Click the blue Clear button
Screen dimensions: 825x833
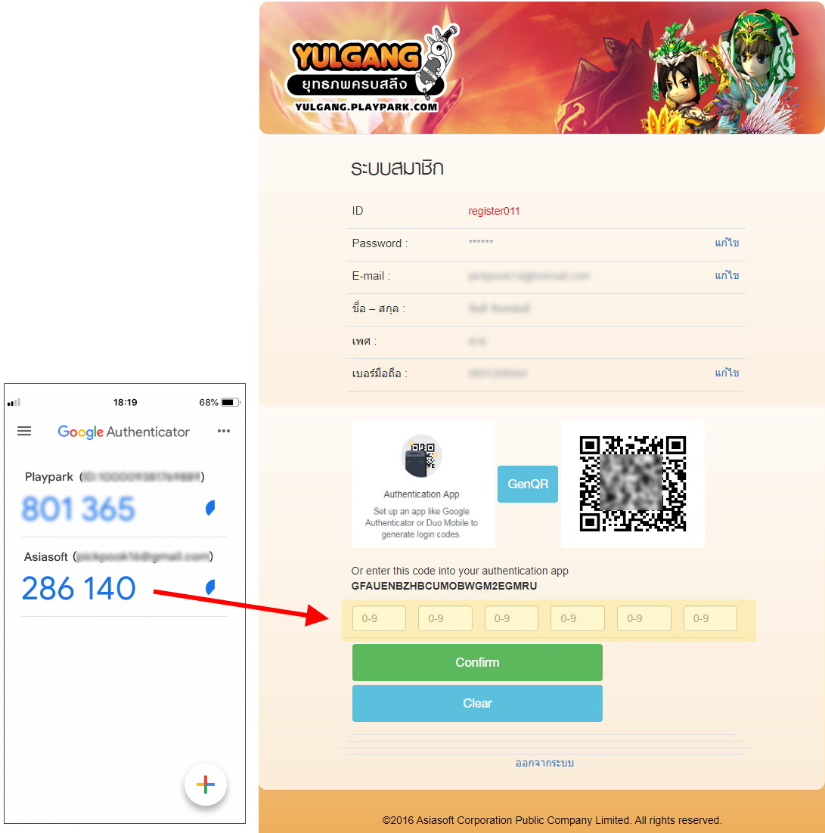[x=477, y=703]
